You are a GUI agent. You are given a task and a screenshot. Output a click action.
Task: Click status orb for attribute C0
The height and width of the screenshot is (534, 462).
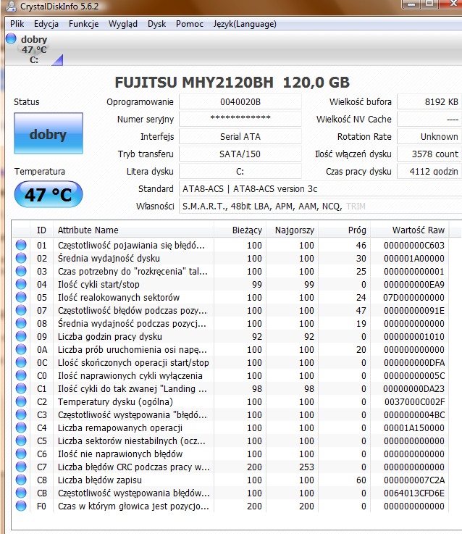[21, 375]
